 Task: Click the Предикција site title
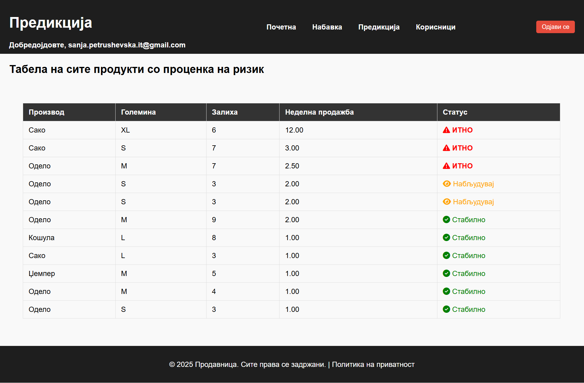[50, 23]
